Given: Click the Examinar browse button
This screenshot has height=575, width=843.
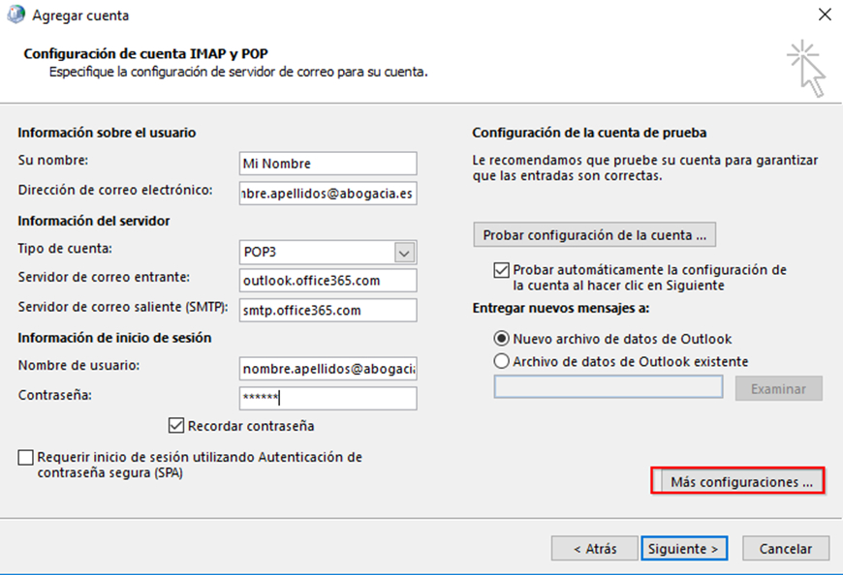Looking at the screenshot, I should (778, 388).
